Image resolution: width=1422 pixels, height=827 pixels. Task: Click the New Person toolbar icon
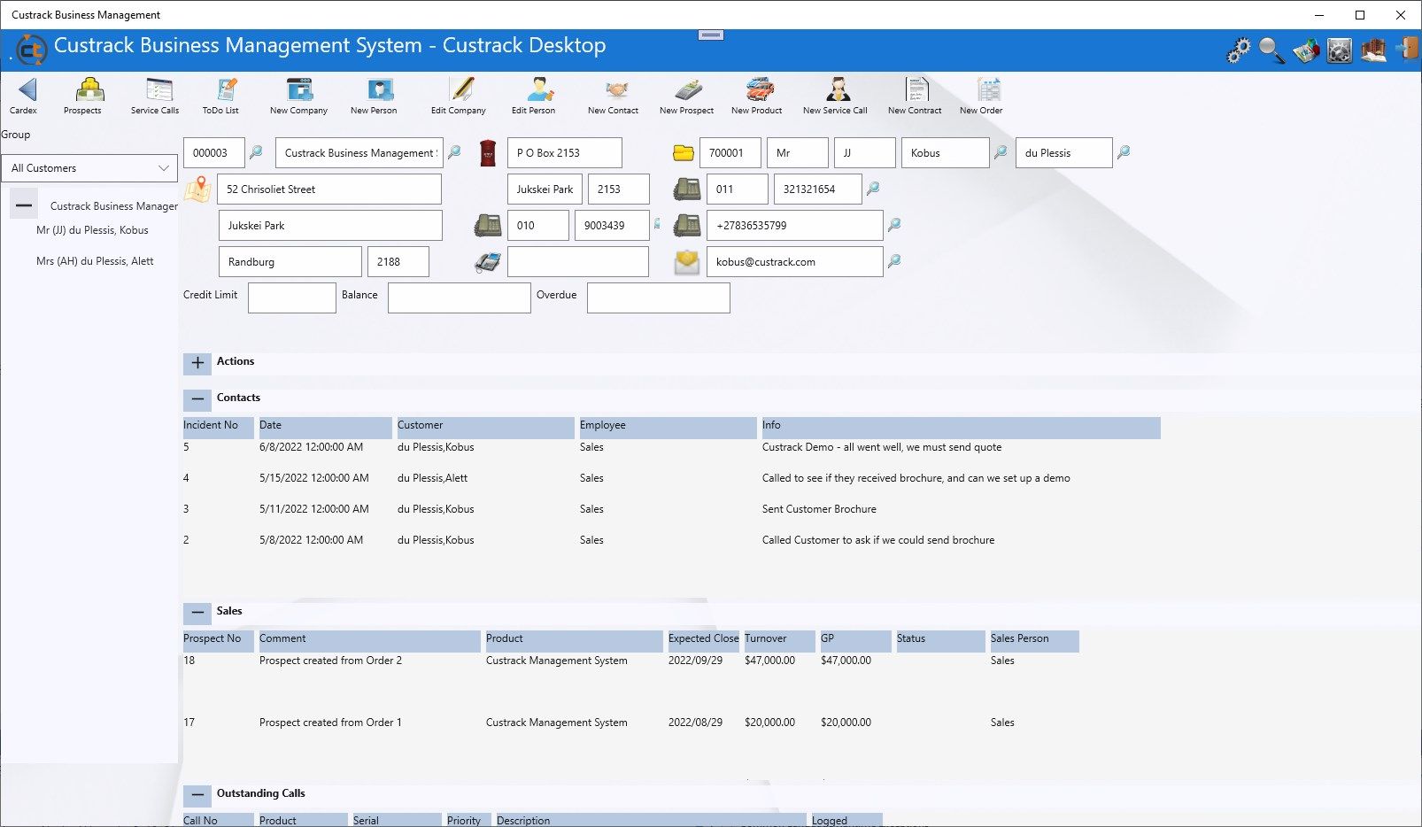coord(380,89)
